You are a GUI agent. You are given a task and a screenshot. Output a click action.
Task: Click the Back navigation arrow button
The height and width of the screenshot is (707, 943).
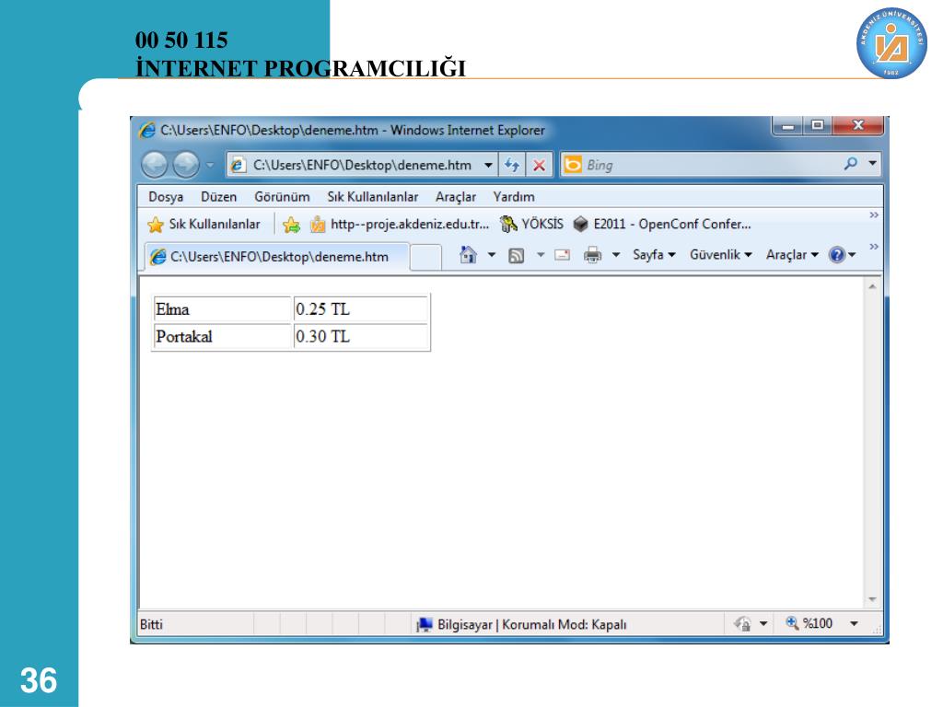point(155,164)
